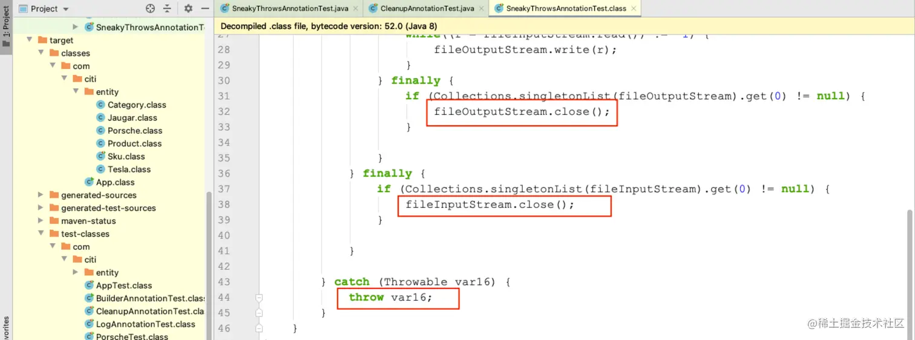Collapse the entity folder above Category.class
The image size is (915, 340).
point(76,92)
